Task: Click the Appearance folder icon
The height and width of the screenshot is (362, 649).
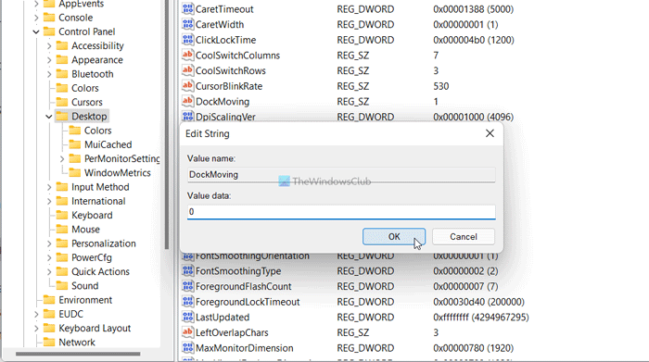Action: click(62, 59)
